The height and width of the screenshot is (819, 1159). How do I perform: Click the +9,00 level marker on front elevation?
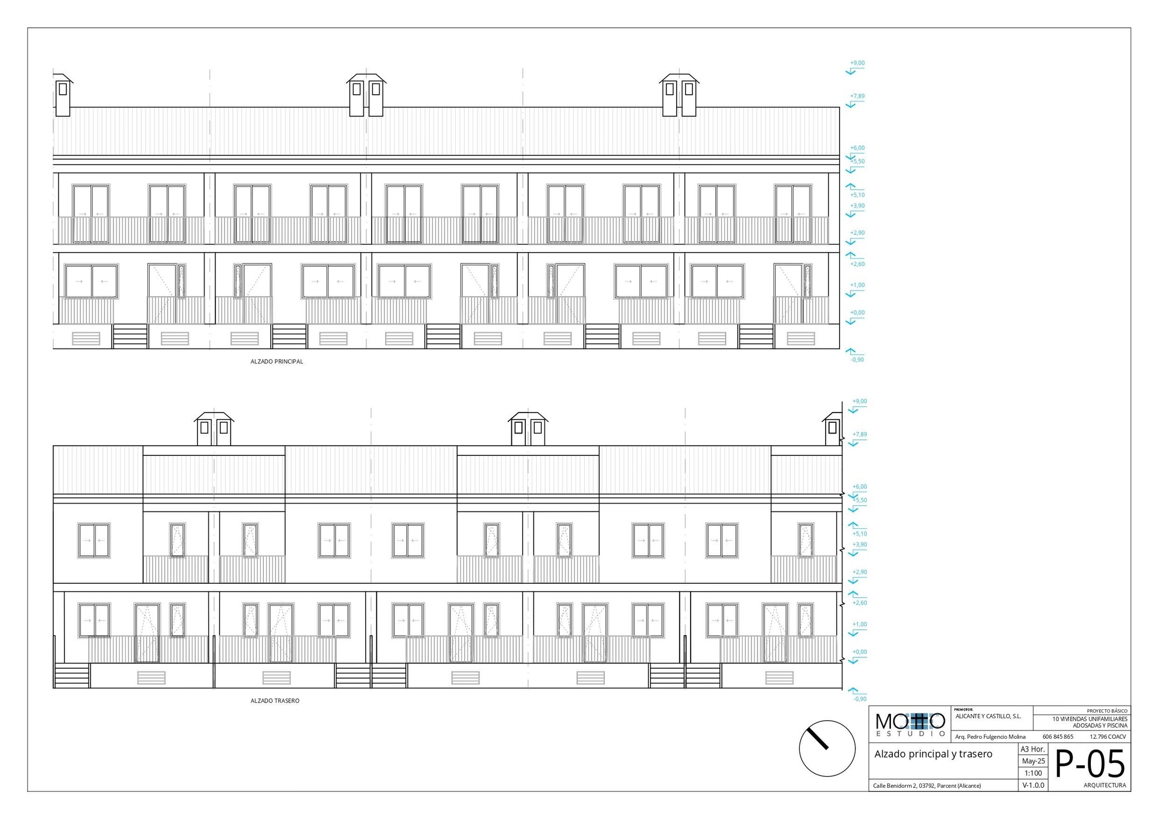pyautogui.click(x=857, y=63)
